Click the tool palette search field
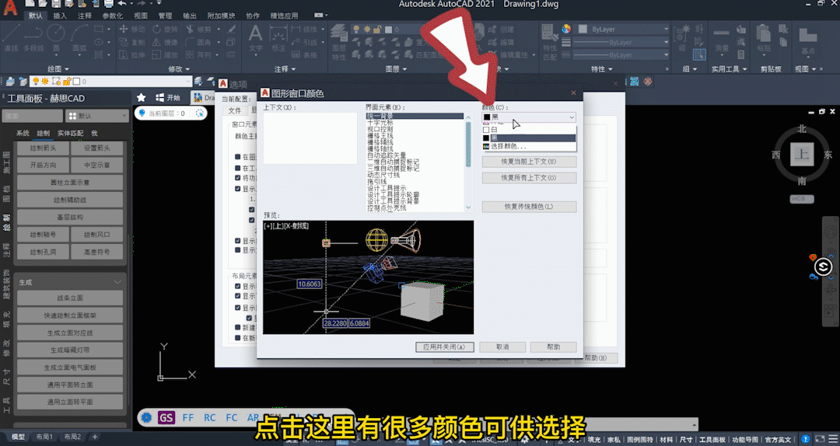 coord(32,116)
